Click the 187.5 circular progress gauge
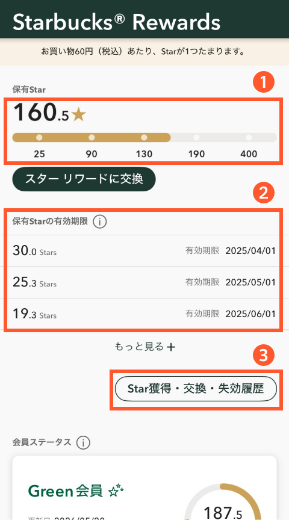This screenshot has height=520, width=289. 223,502
